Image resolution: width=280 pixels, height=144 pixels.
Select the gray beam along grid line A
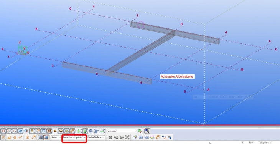coord(107,73)
